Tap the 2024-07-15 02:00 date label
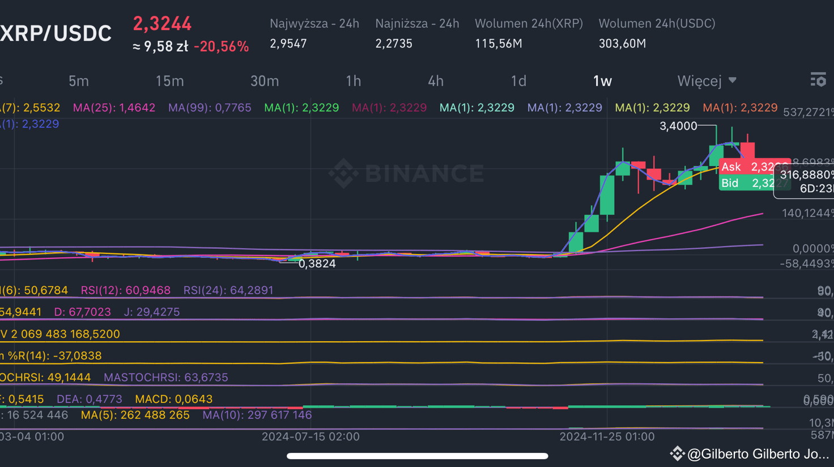834x467 pixels. click(310, 436)
